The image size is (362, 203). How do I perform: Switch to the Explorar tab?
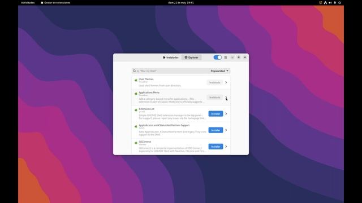click(x=191, y=58)
